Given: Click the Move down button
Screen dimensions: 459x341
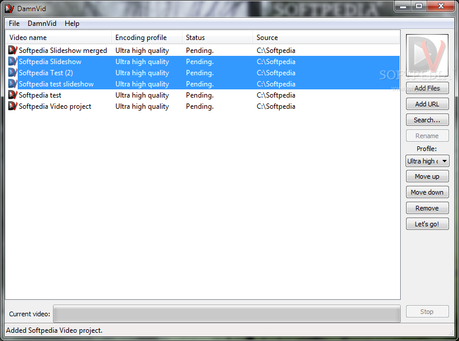Looking at the screenshot, I should tap(427, 192).
